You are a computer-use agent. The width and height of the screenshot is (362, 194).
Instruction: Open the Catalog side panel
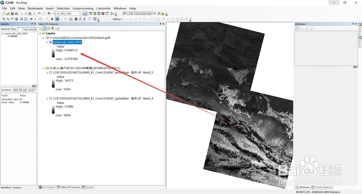tap(360, 29)
